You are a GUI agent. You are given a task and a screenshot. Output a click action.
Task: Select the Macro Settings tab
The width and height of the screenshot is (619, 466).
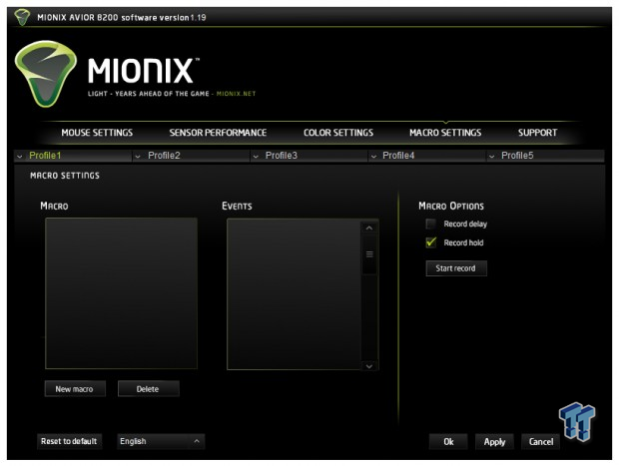pos(445,133)
